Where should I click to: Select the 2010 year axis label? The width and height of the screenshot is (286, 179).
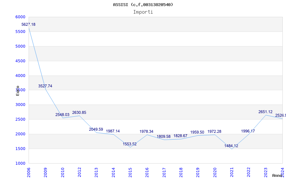tap(63, 173)
